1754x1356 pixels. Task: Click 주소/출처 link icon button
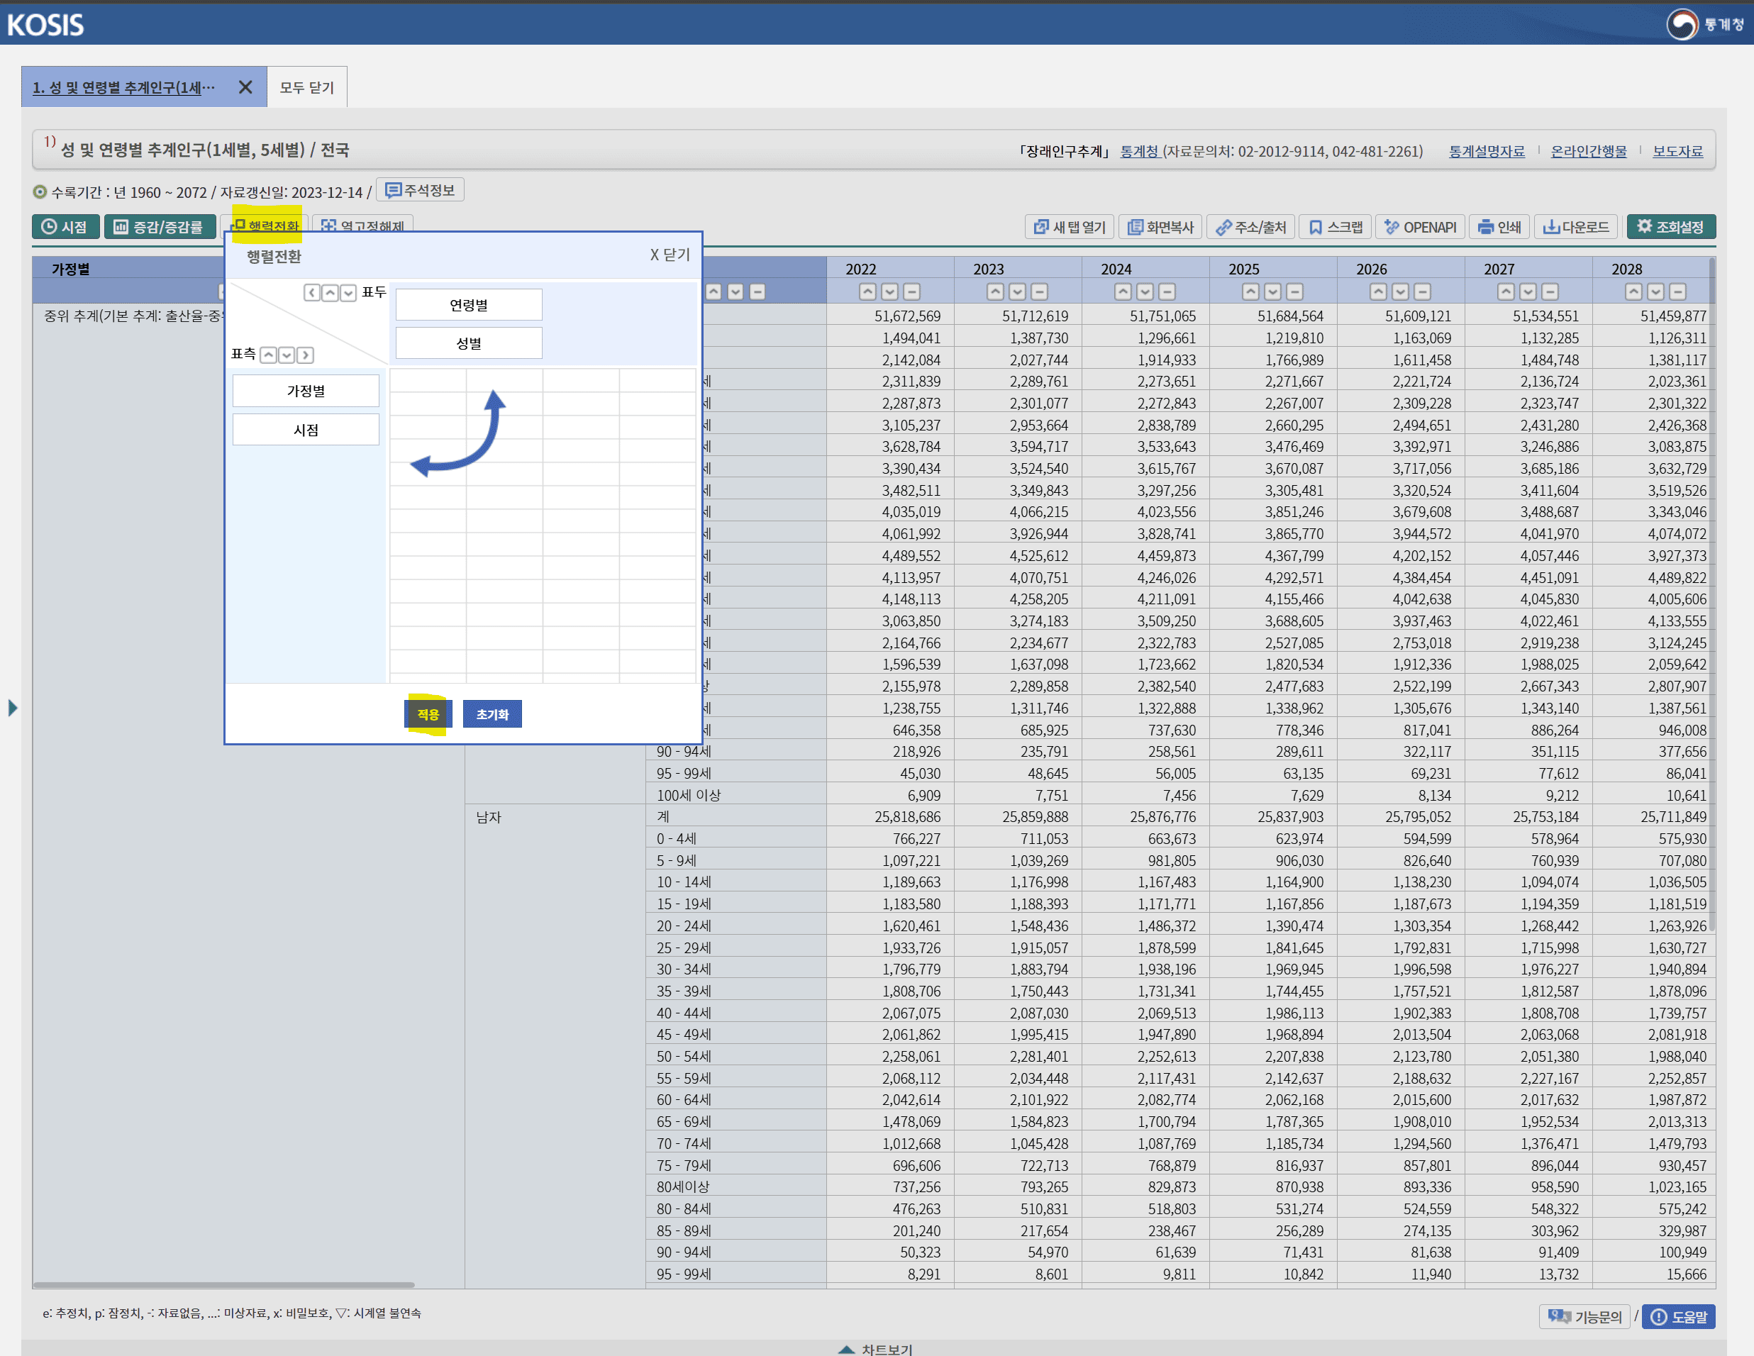(x=1250, y=227)
